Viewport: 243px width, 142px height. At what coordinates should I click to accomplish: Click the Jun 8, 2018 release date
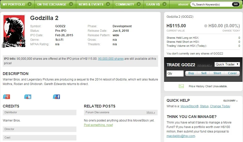tap(121, 31)
